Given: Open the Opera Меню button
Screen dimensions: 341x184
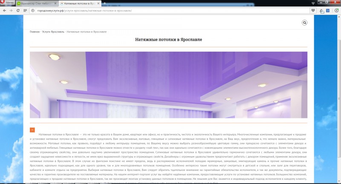Looking at the screenshot, I should [7, 3].
